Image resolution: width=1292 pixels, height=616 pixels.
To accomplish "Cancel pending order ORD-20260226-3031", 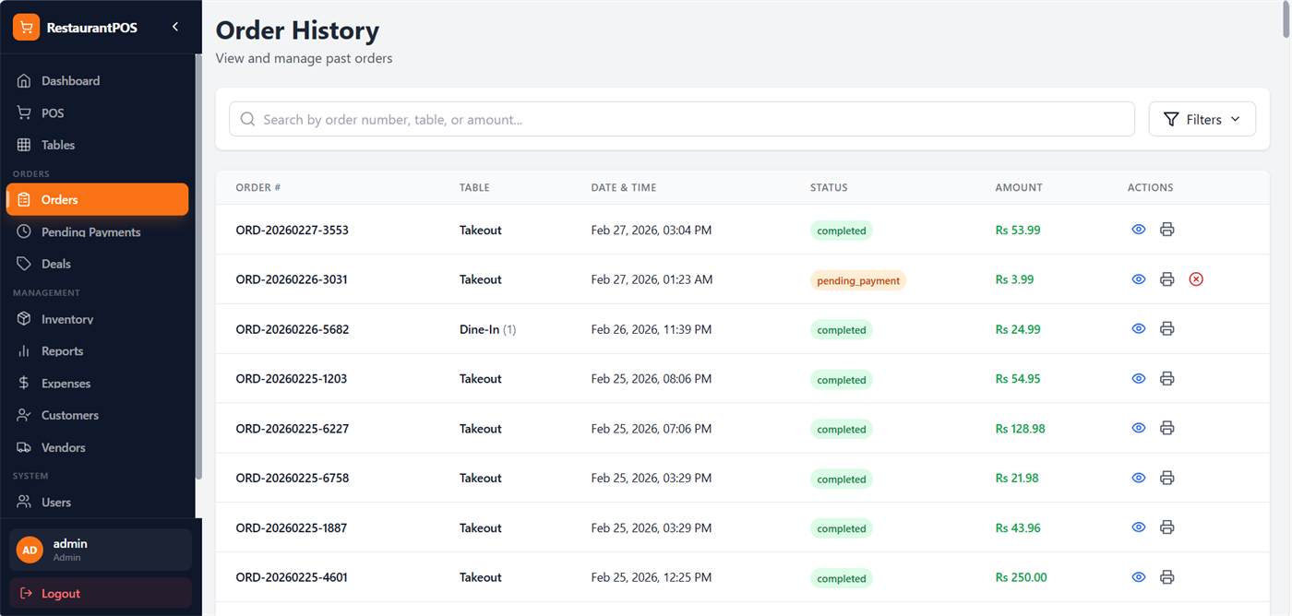I will pos(1196,279).
